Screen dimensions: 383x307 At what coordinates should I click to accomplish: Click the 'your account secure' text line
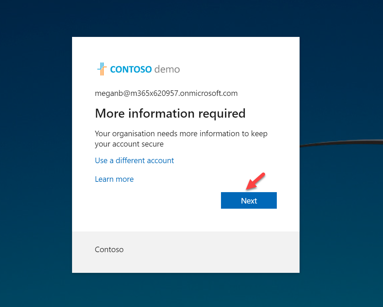tap(129, 144)
